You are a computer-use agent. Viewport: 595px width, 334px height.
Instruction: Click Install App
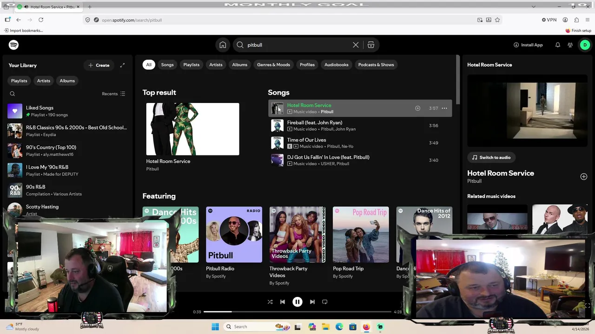click(528, 45)
